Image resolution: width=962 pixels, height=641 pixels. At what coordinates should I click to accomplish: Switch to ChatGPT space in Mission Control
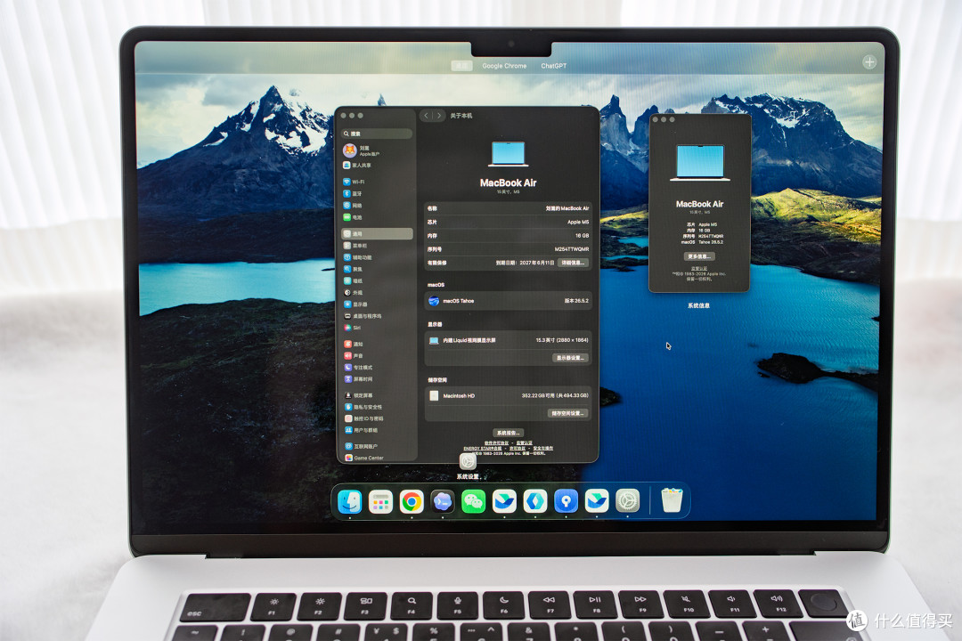click(553, 66)
